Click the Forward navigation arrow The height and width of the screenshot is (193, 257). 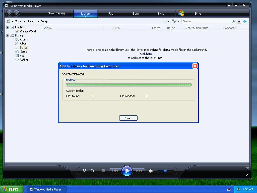click(16, 13)
